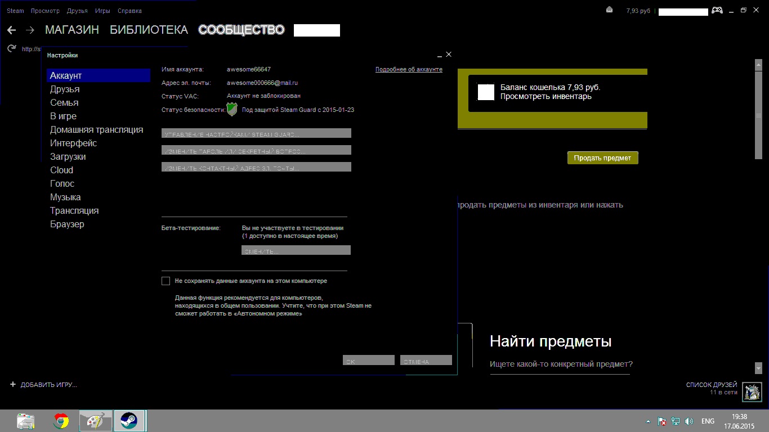Open the inbox envelope notifications icon
The width and height of the screenshot is (769, 432).
tap(609, 10)
